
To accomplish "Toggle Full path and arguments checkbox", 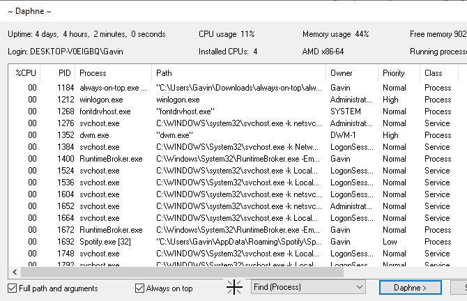I will coord(13,288).
